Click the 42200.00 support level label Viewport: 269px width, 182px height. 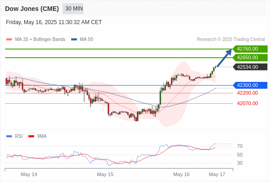(x=248, y=93)
